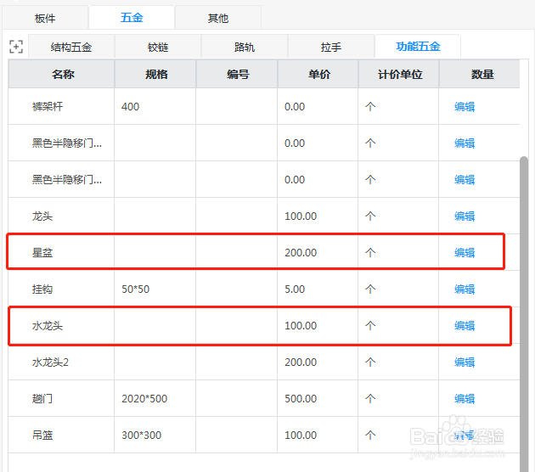Select the 功能五金 sub-tab

pos(418,47)
